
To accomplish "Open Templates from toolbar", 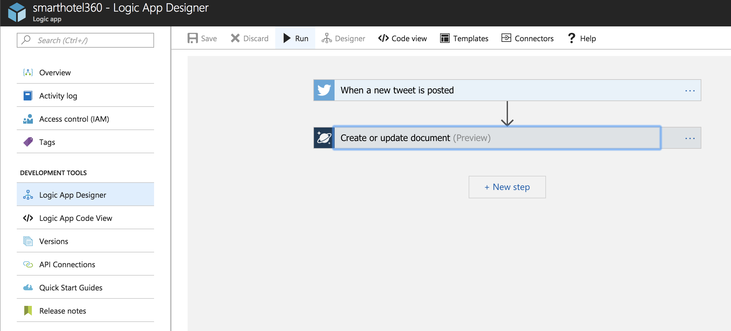I will pos(464,38).
